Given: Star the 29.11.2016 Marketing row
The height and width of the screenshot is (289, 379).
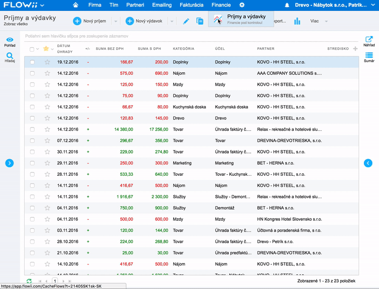Looking at the screenshot, I should 47,163.
